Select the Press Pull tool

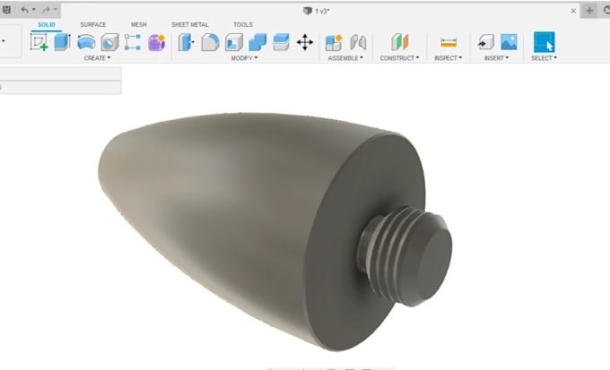pyautogui.click(x=186, y=42)
